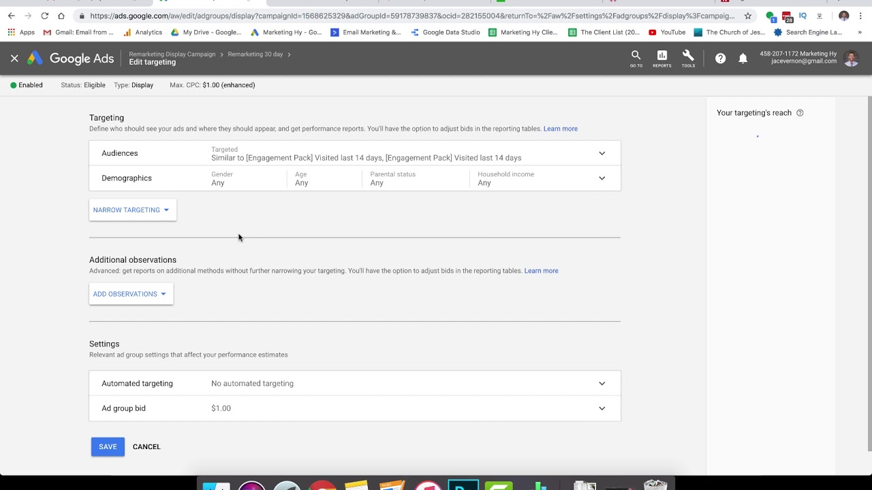Click the Help question mark icon

(720, 59)
